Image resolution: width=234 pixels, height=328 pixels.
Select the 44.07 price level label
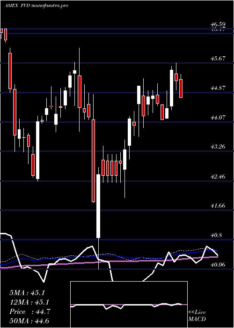pos(218,117)
